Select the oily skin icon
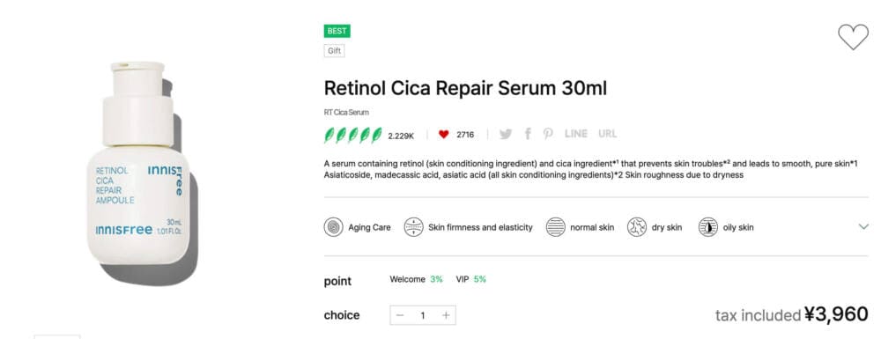This screenshot has height=339, width=881. (x=708, y=227)
